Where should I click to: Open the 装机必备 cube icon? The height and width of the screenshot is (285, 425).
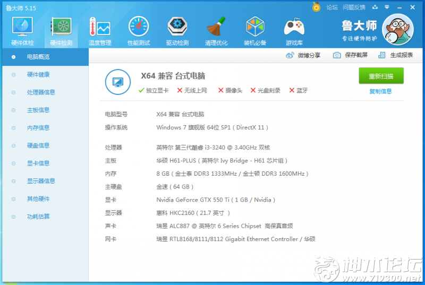point(255,30)
